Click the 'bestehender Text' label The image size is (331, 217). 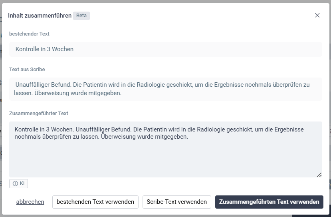coord(29,34)
